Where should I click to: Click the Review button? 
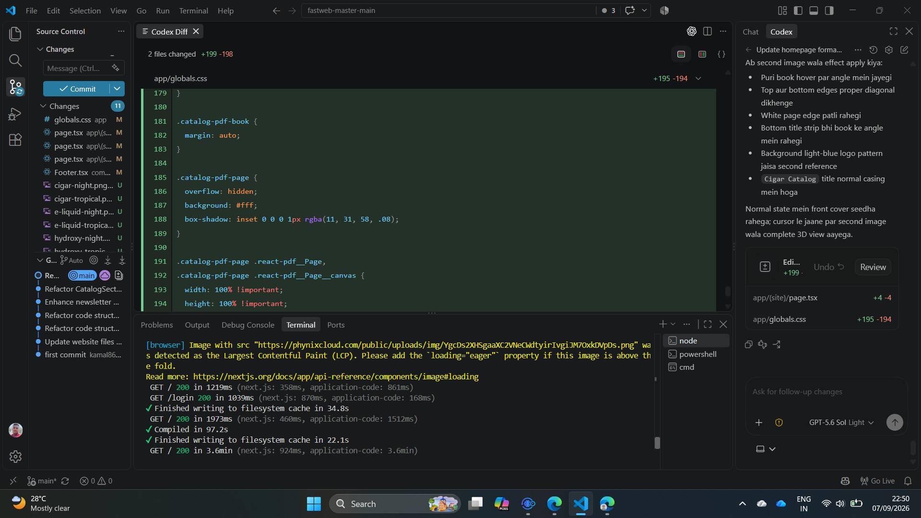click(x=873, y=267)
